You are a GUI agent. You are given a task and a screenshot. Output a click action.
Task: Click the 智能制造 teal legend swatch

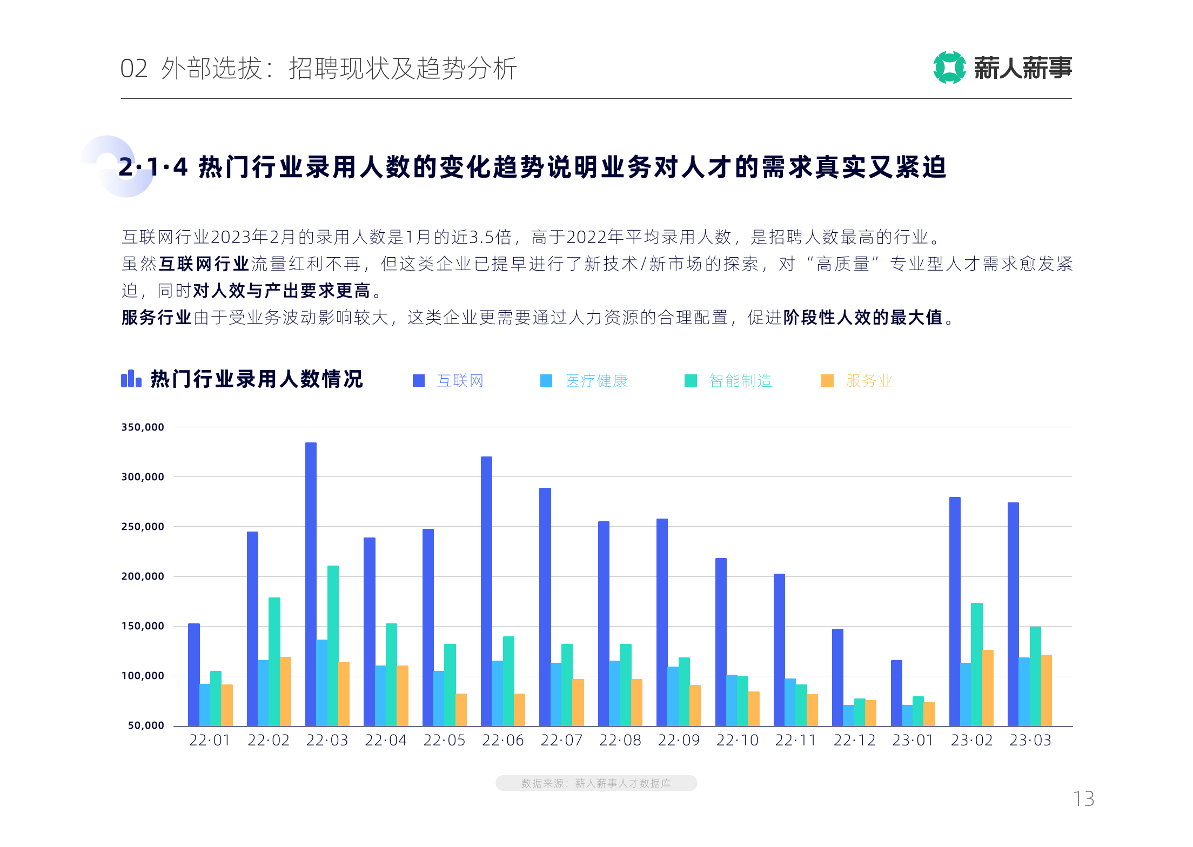pos(691,381)
